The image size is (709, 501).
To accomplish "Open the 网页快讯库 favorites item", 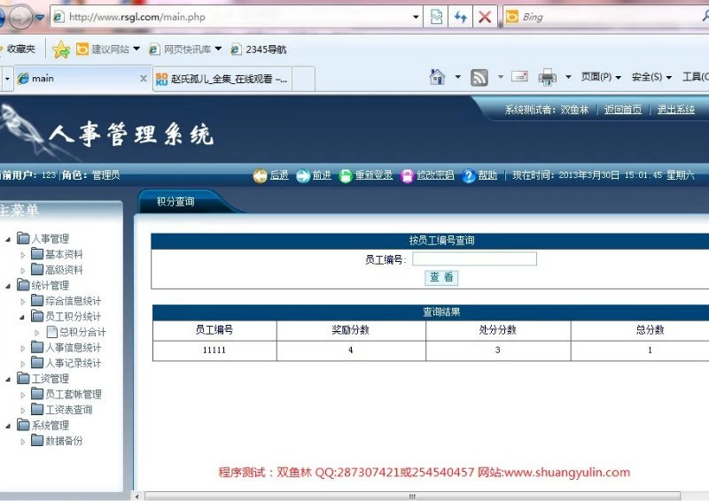I will (185, 50).
